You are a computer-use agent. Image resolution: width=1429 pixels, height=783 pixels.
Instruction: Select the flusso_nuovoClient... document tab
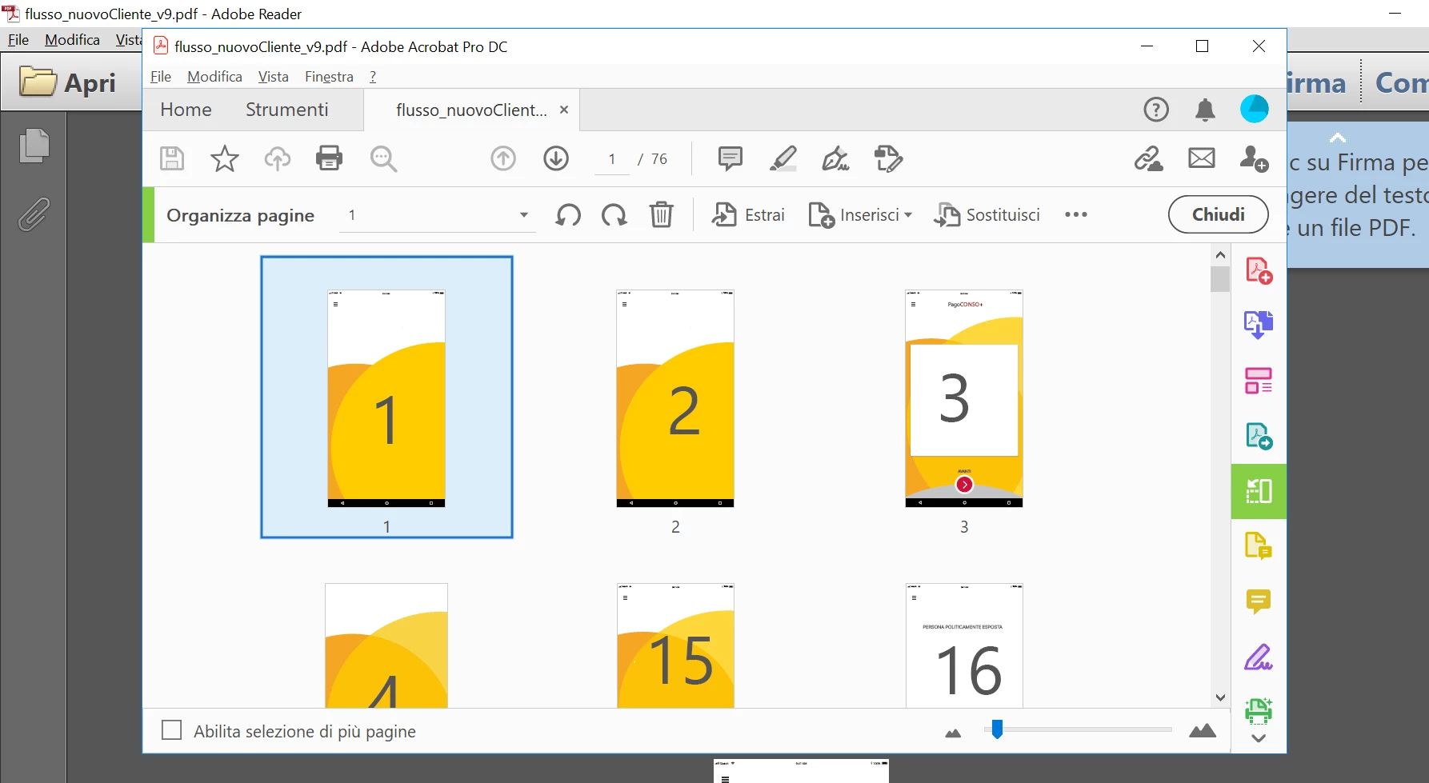471,110
